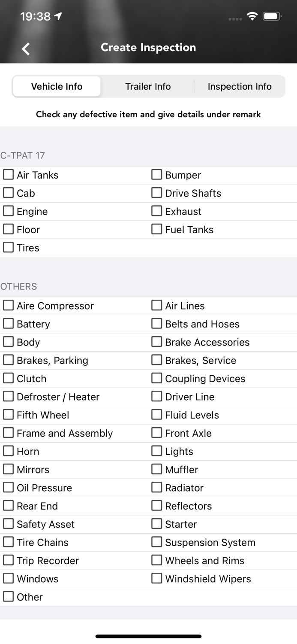Tap the home indicator bar
Screen dimensions: 297x644
point(148,636)
